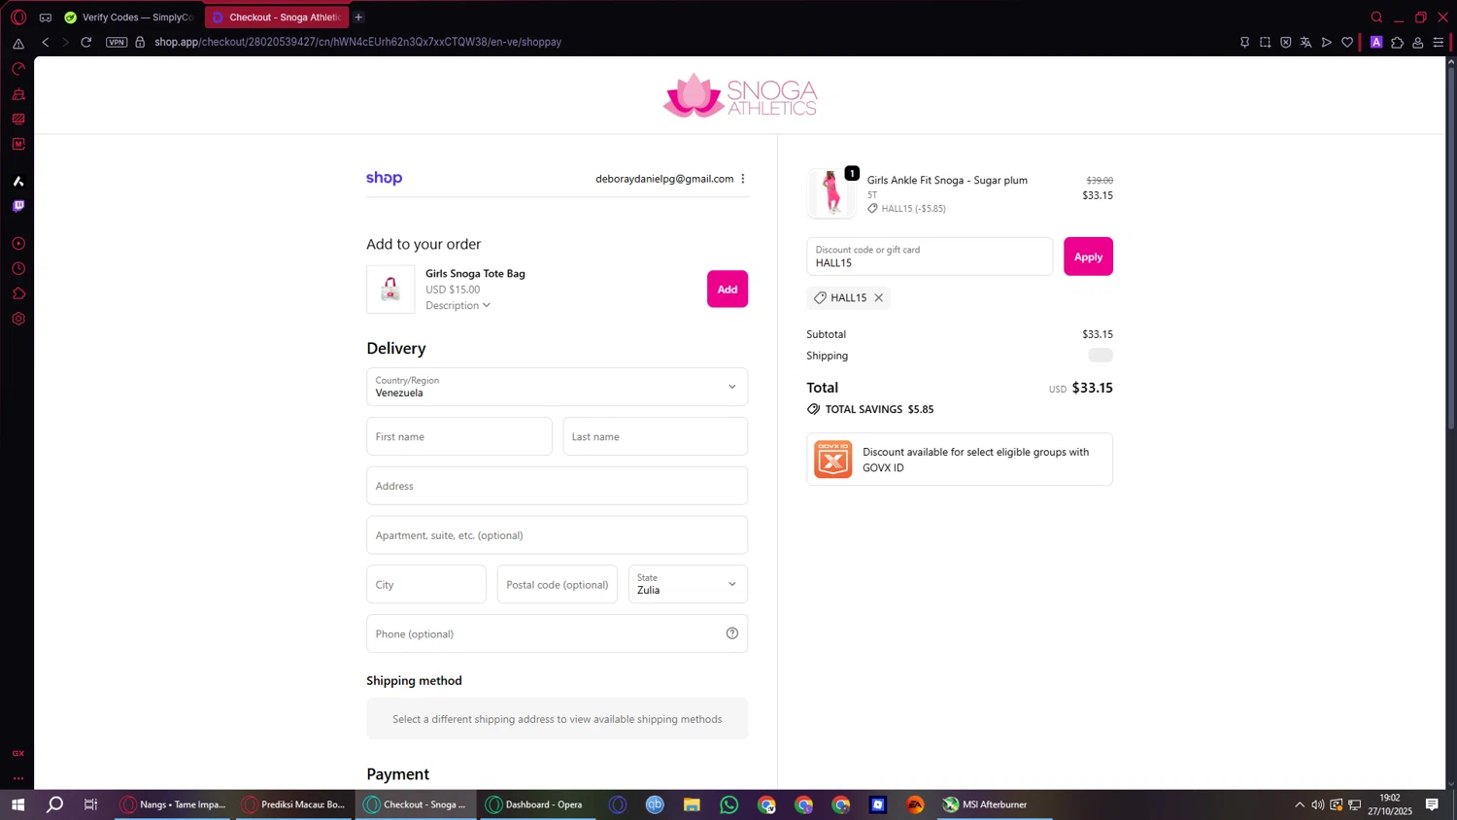Open the Windows notification center
Viewport: 1457px width, 820px height.
[1432, 804]
